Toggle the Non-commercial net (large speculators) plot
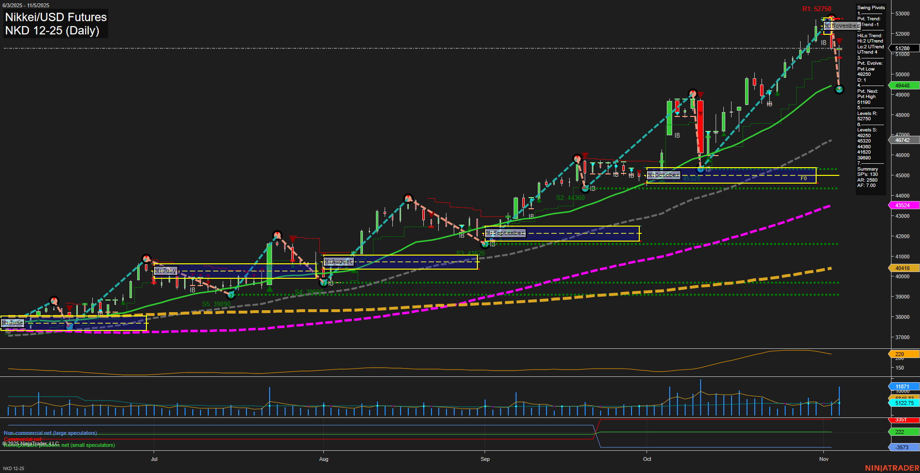The image size is (920, 473). [x=50, y=432]
